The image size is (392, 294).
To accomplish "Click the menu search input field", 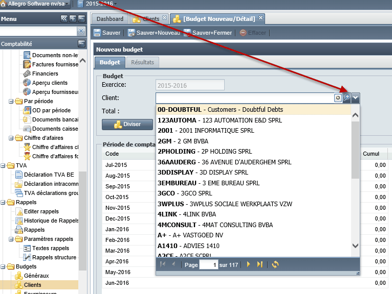I will (38, 32).
